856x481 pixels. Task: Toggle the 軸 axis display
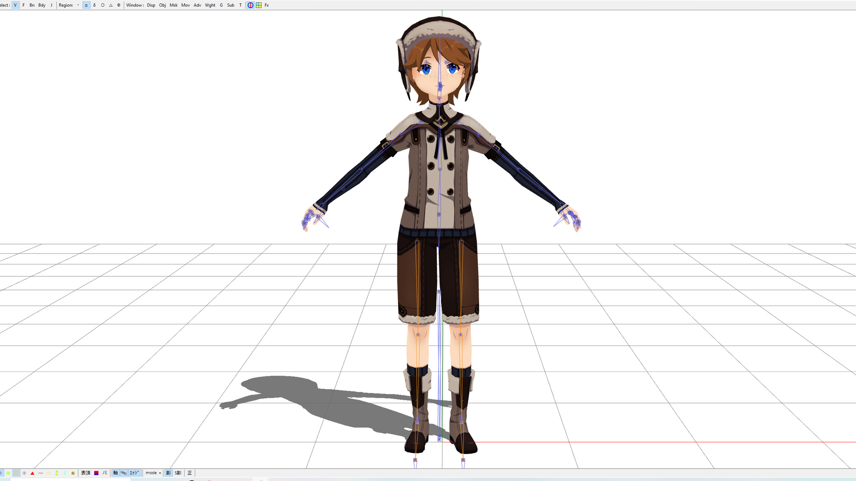[x=115, y=473]
